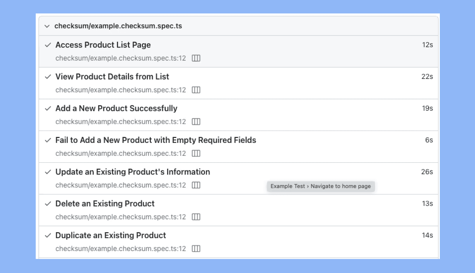Screen dimensions: 475x273
Task: Click the pass checkmark on Delete an Existing Product
Action: tap(48, 204)
